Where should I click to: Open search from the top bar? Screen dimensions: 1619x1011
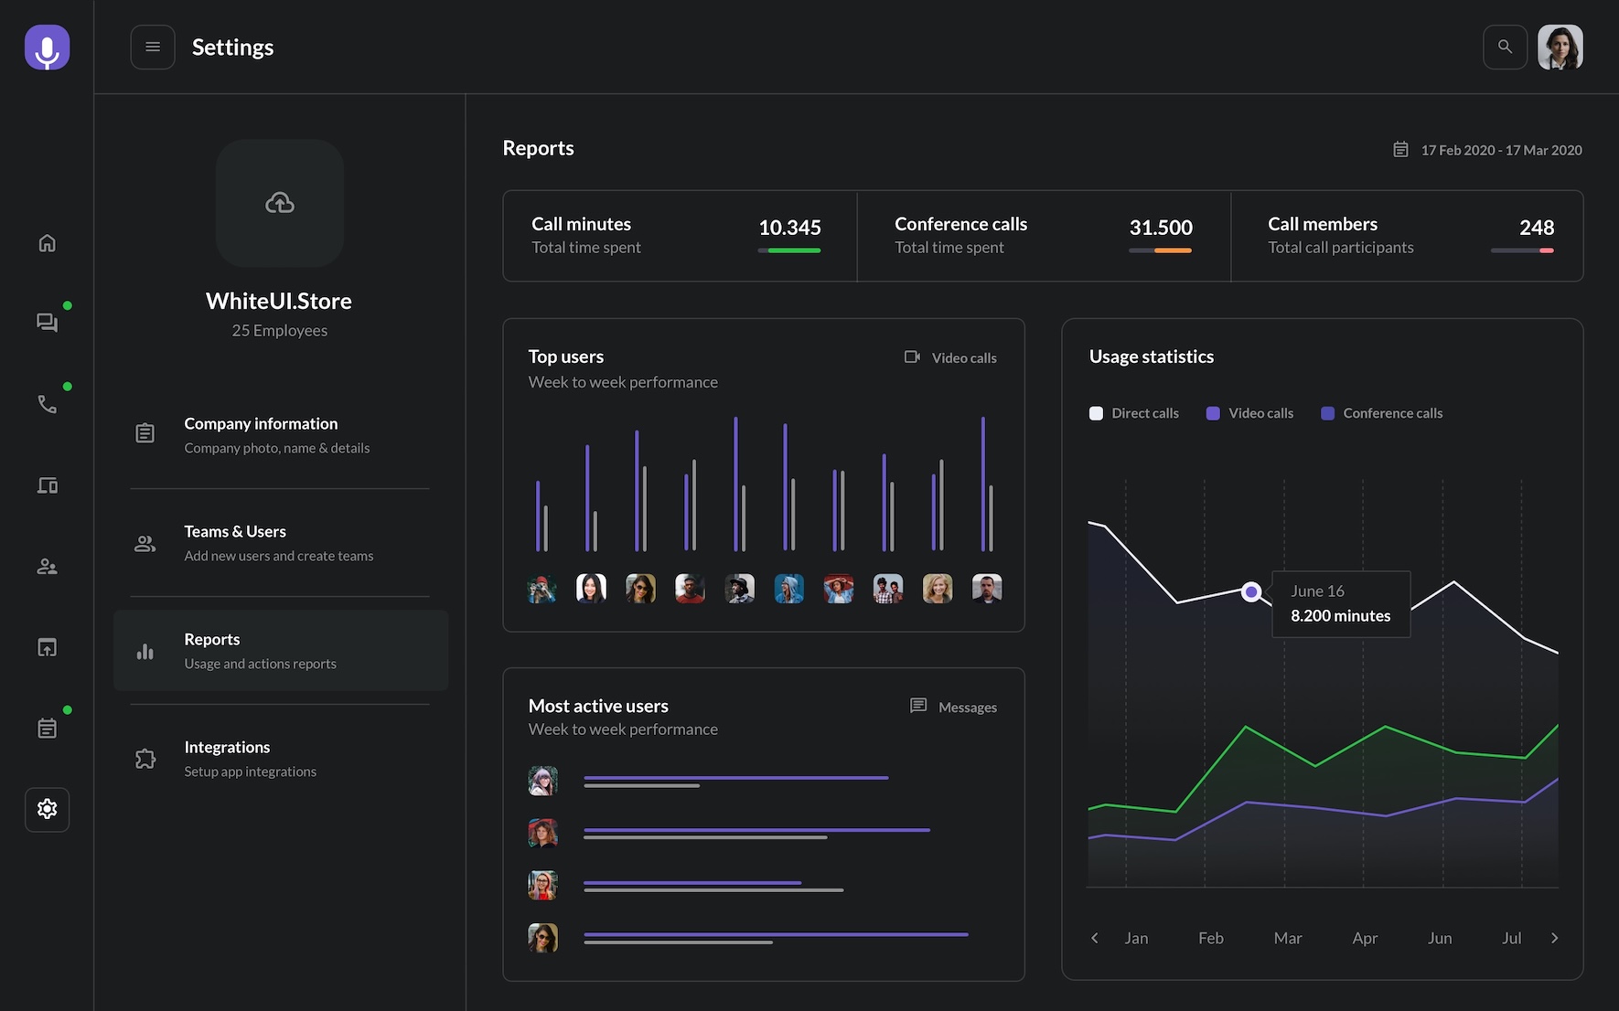(x=1505, y=47)
